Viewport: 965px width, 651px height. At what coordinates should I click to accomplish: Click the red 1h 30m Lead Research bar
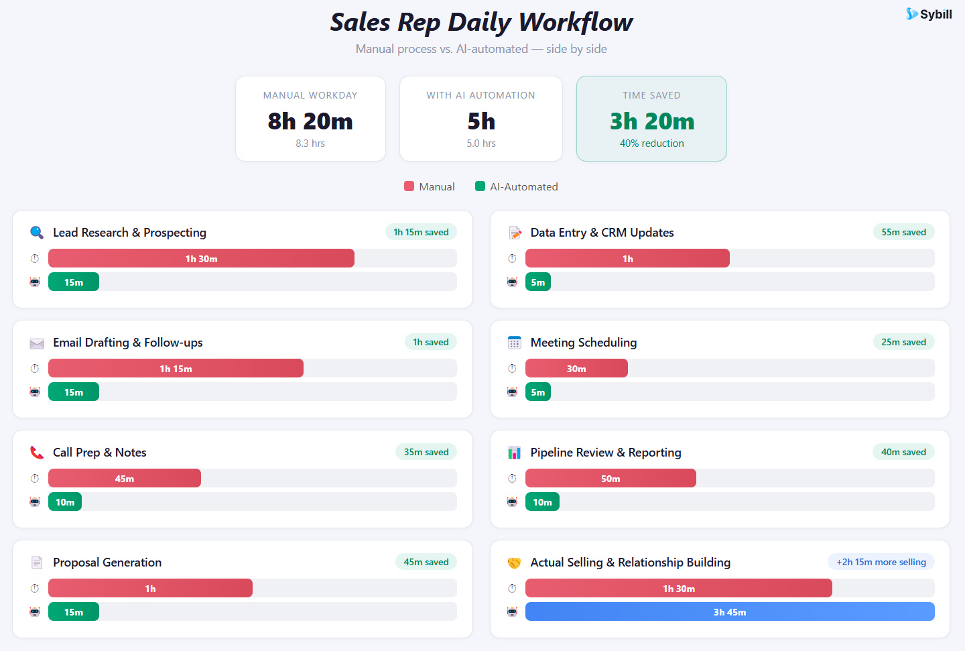coord(201,259)
